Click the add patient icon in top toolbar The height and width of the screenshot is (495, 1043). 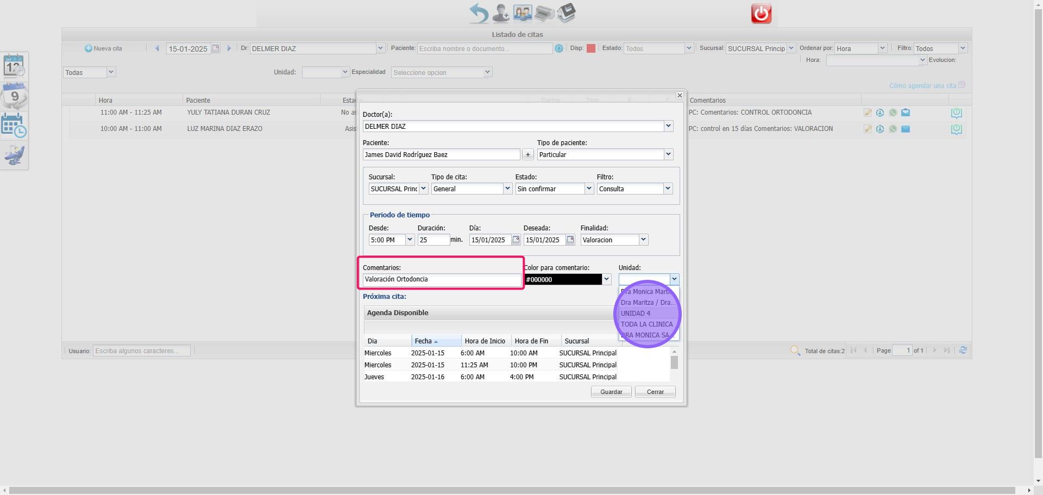tap(500, 13)
